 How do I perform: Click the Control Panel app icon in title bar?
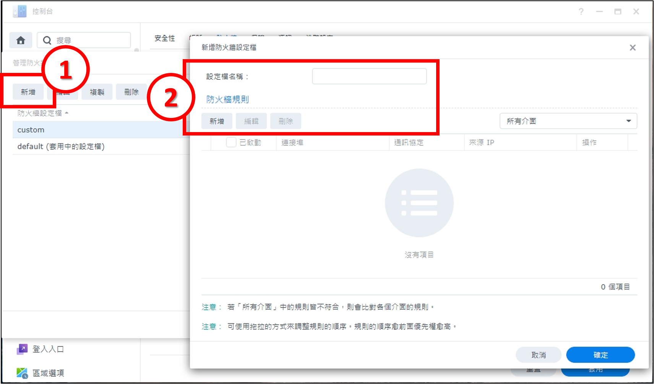coord(20,11)
